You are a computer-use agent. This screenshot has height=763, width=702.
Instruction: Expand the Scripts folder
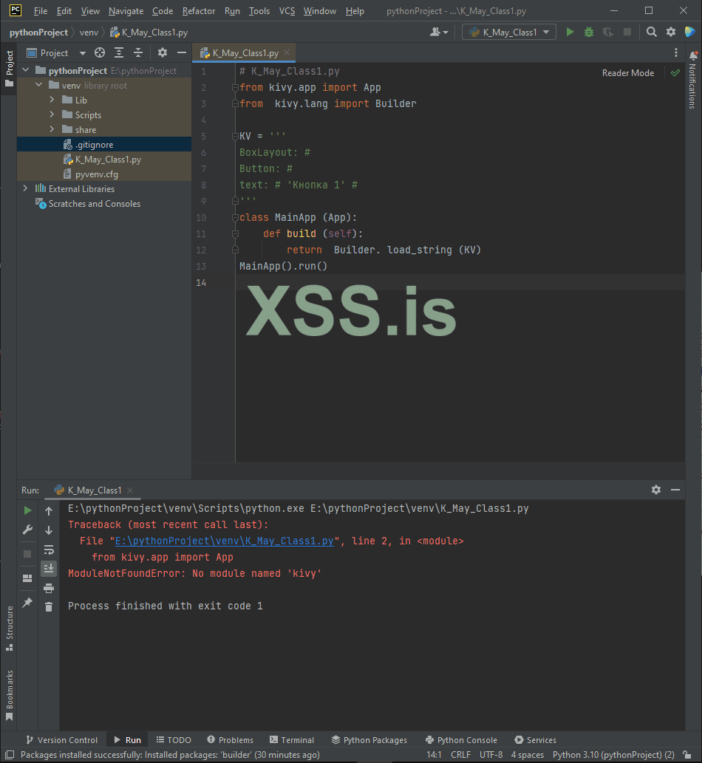tap(52, 114)
